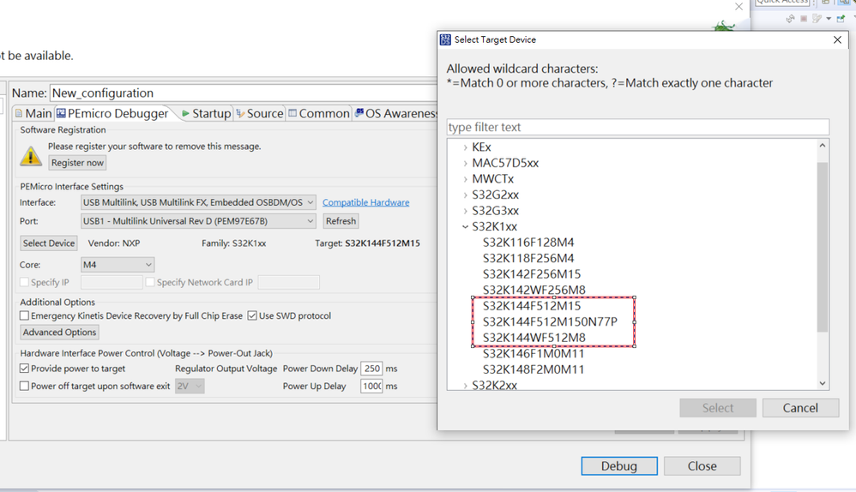856x492 pixels.
Task: Expand the KEx tree node
Action: (x=465, y=147)
